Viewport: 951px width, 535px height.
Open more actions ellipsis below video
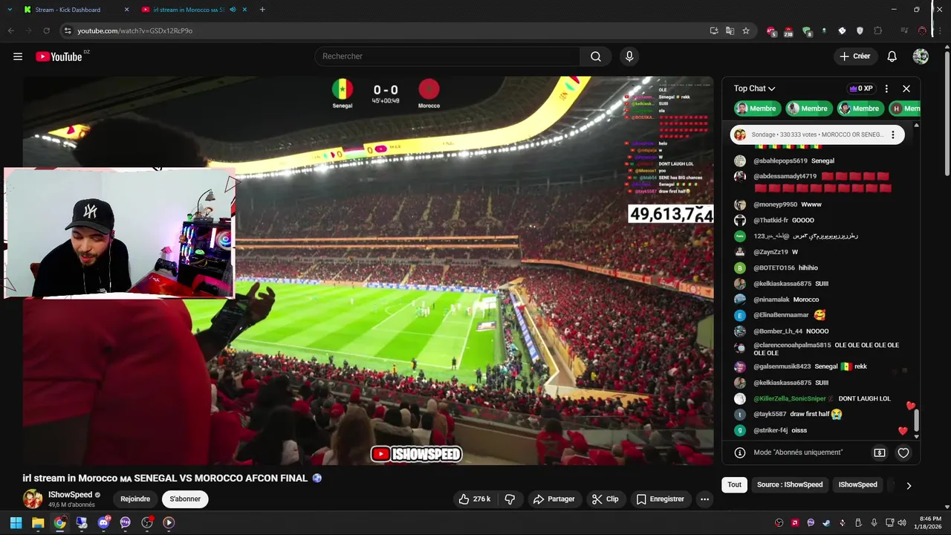[x=704, y=499]
